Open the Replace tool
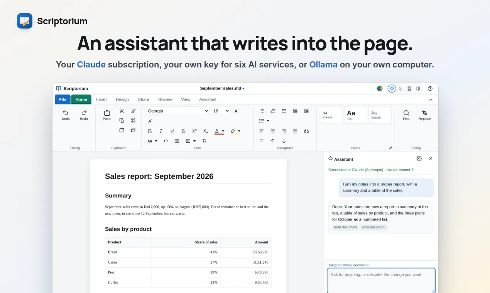The width and height of the screenshot is (490, 293). tap(424, 115)
